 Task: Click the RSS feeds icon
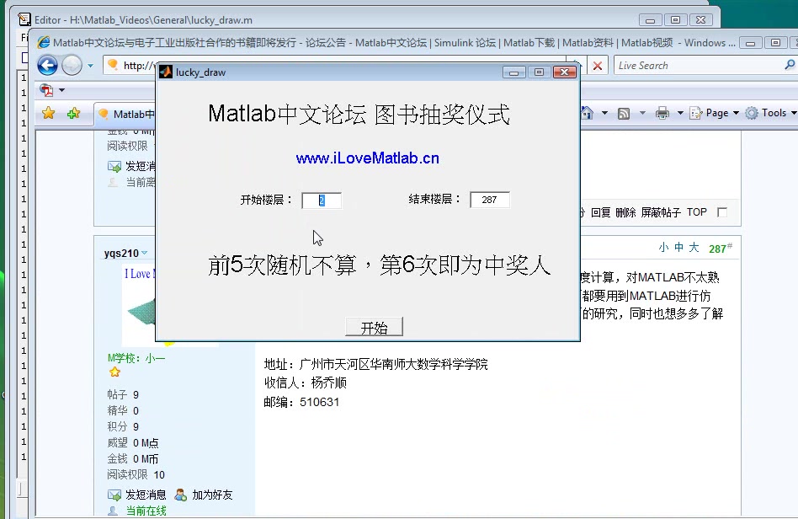(x=624, y=113)
